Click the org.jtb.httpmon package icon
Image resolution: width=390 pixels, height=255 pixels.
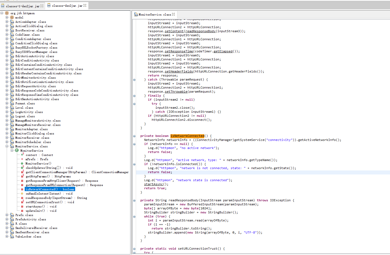click(7, 13)
